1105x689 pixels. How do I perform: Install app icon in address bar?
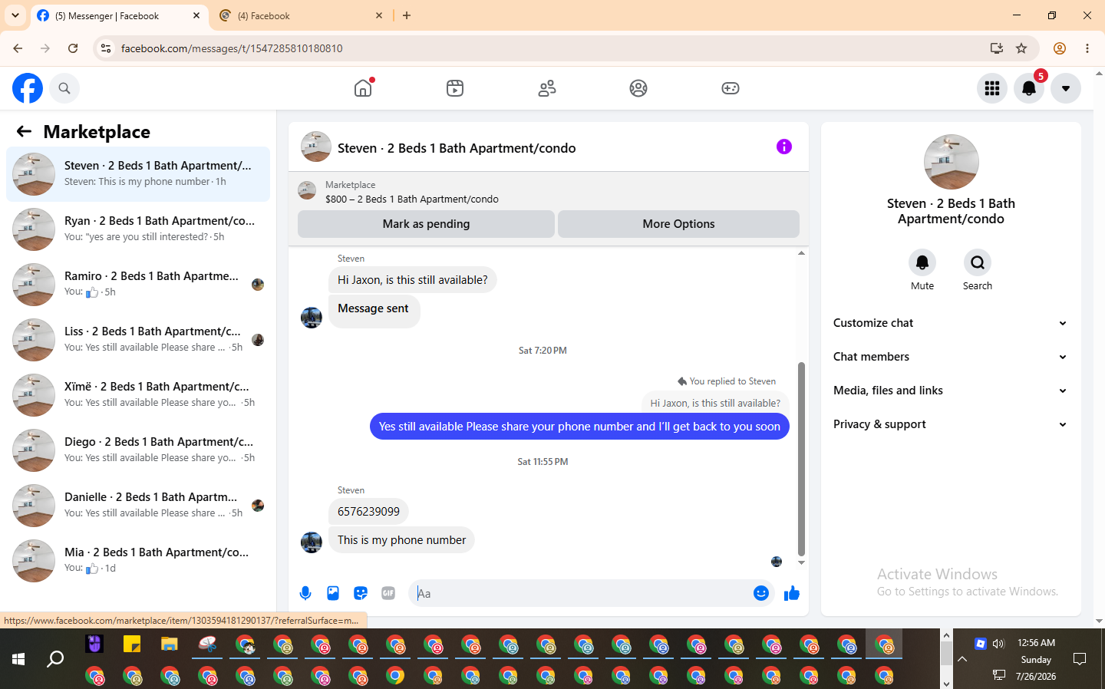click(x=997, y=48)
